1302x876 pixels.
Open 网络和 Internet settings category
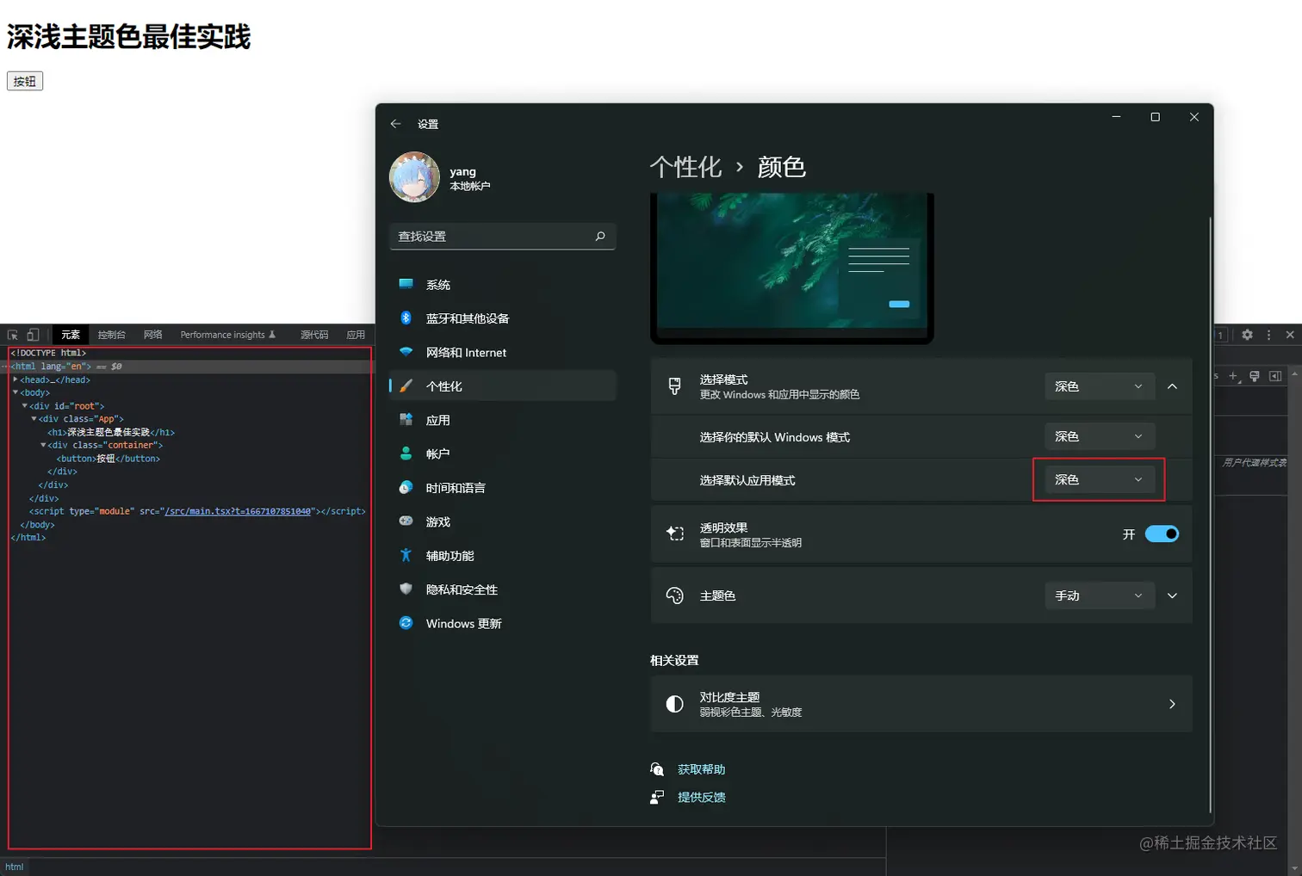pyautogui.click(x=503, y=352)
